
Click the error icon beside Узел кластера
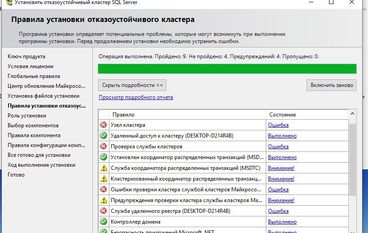(103, 125)
